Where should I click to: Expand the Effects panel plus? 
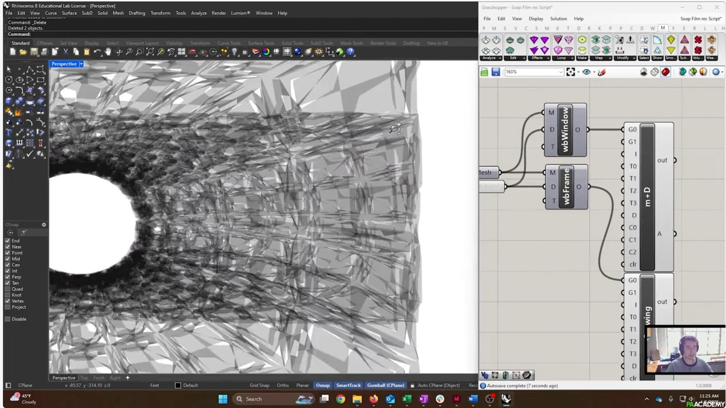coord(548,58)
